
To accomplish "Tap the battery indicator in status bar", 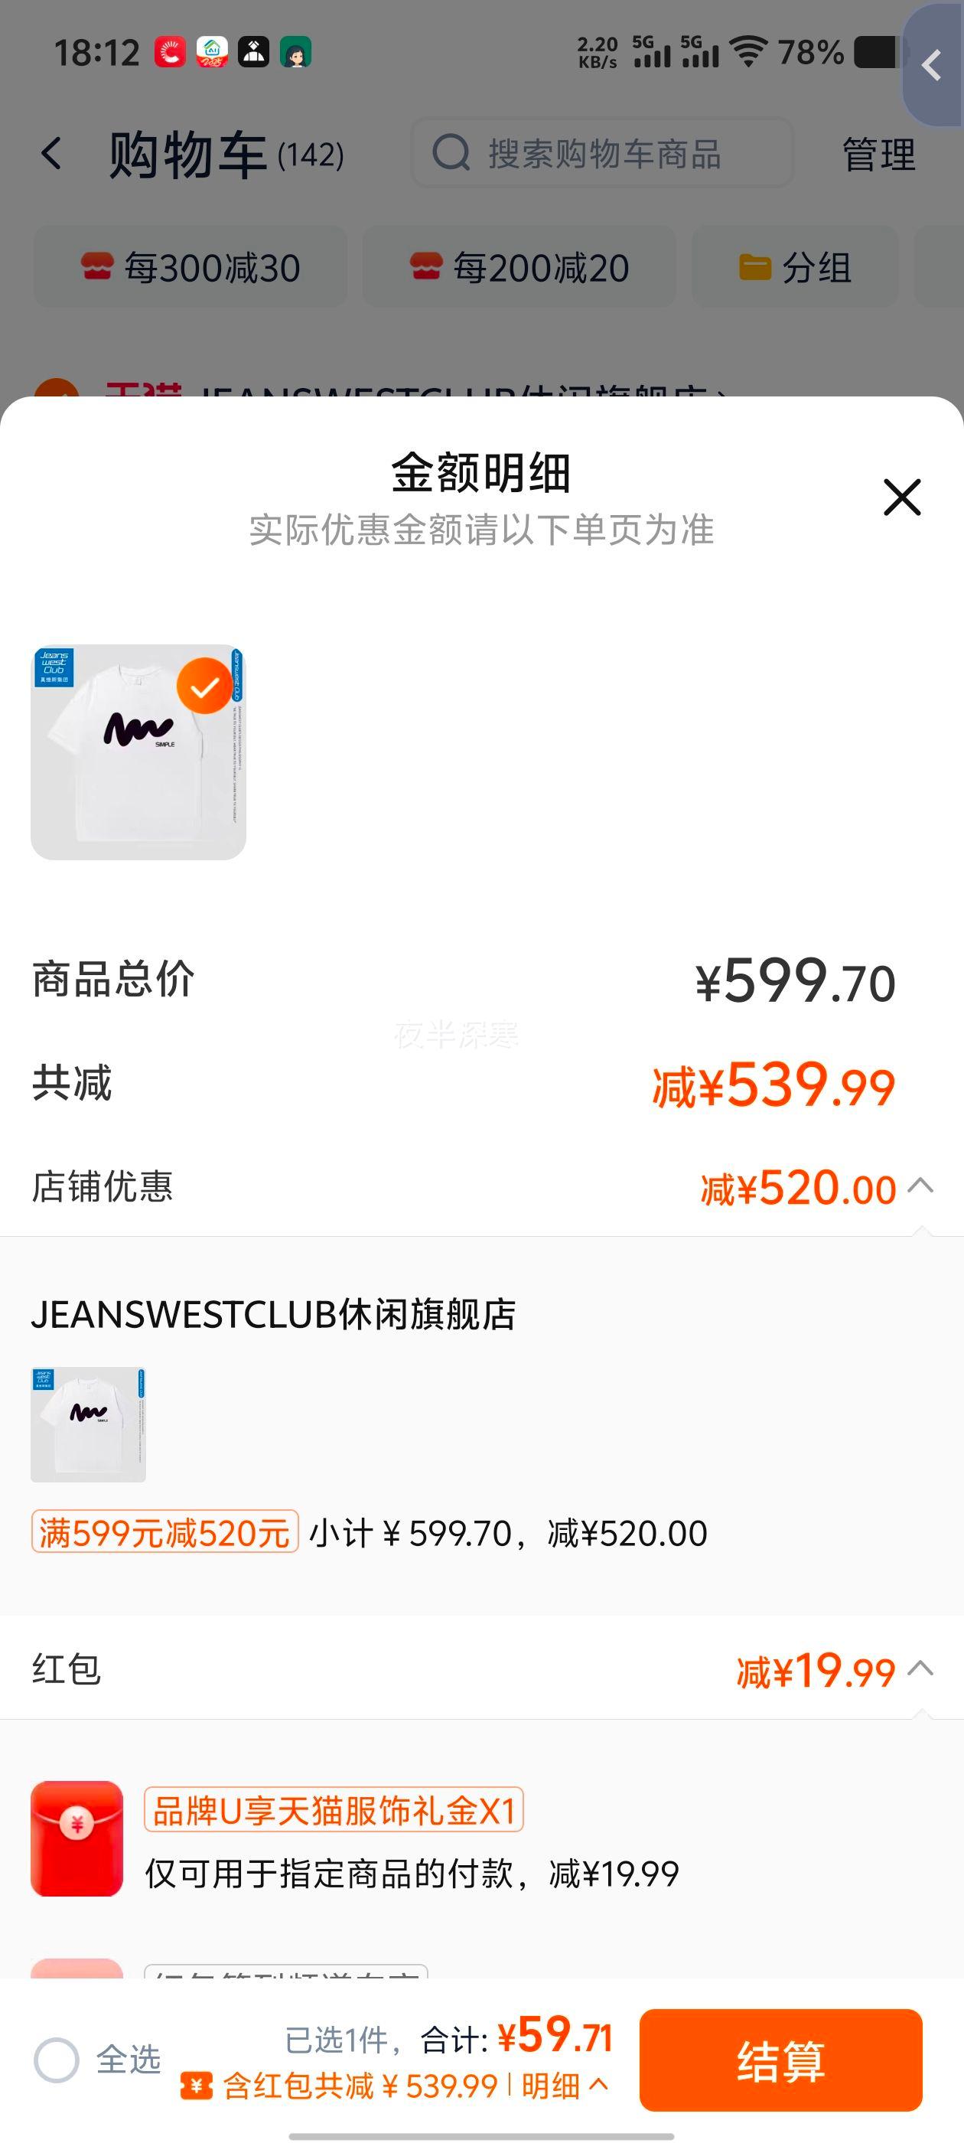I will [877, 51].
